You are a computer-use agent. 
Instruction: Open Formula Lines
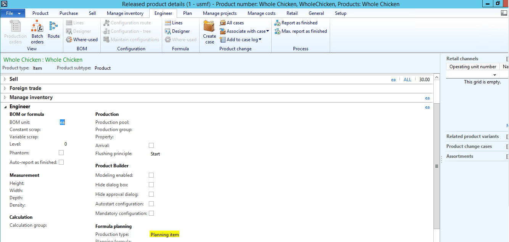coord(174,23)
